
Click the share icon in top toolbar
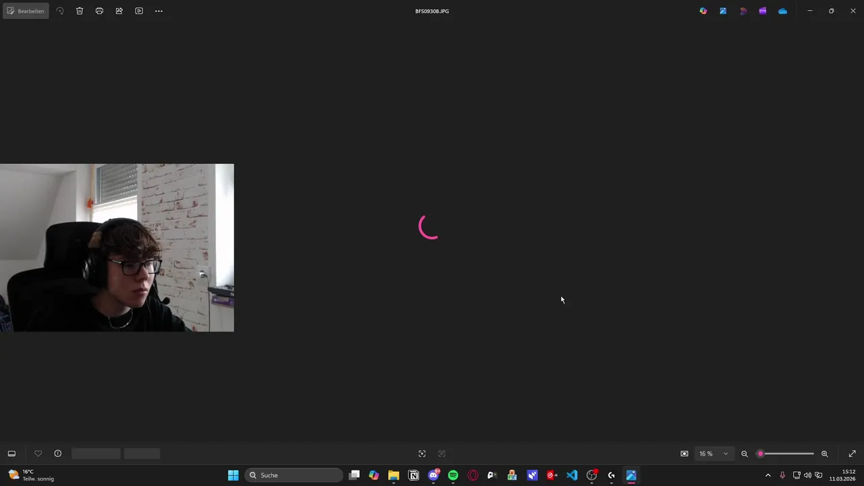[119, 11]
